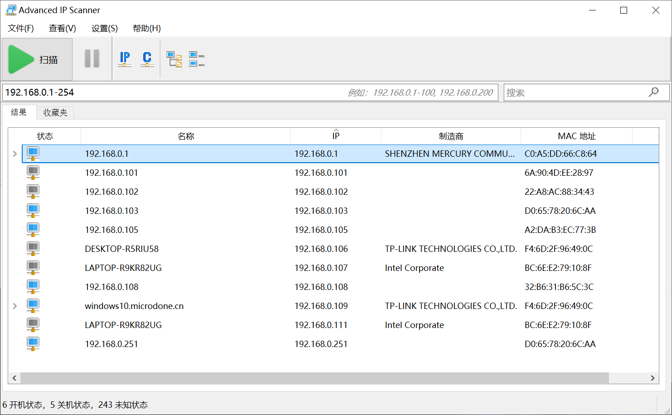This screenshot has height=415, width=672.
Task: Click MAC address 32:B6:31:B6:5C:3C
Action: tap(559, 287)
